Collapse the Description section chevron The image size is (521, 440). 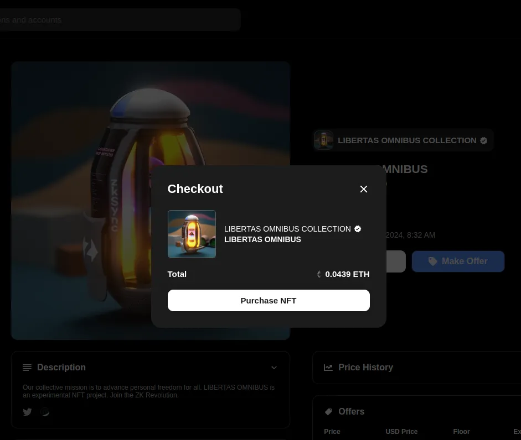pyautogui.click(x=274, y=368)
